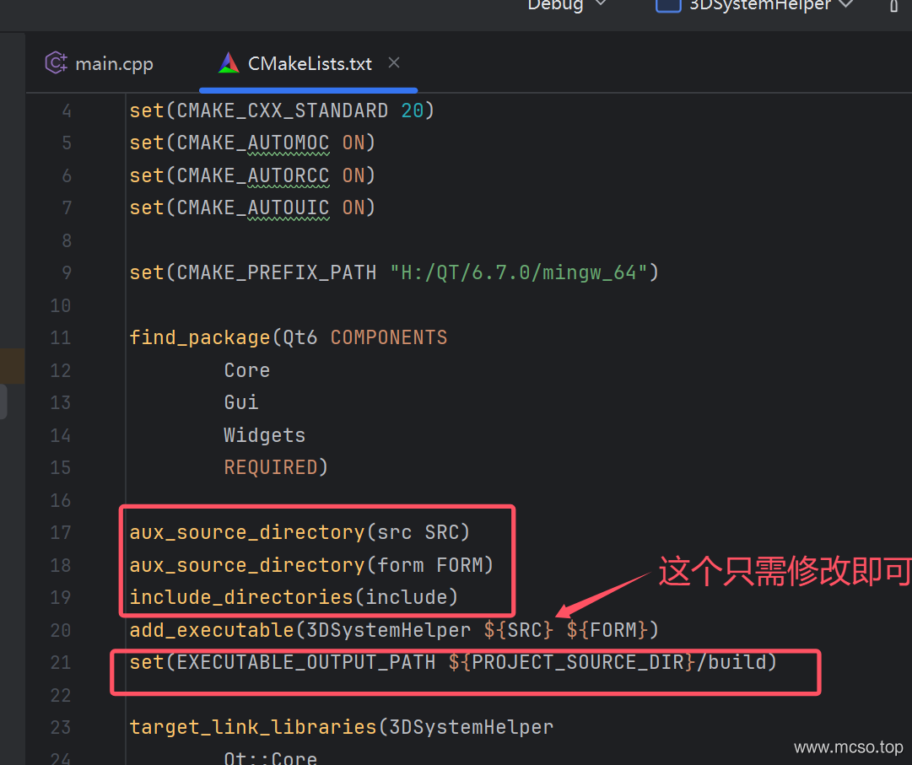
Task: Click ${FORM} variable on line 20
Action: pos(607,630)
